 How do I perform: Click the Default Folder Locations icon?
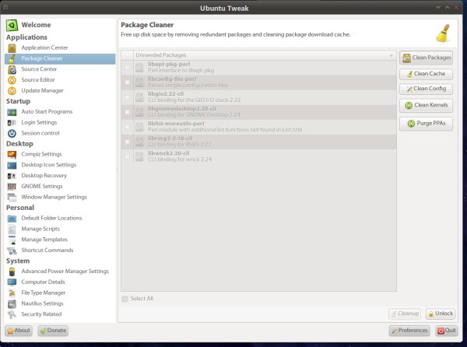coord(12,219)
